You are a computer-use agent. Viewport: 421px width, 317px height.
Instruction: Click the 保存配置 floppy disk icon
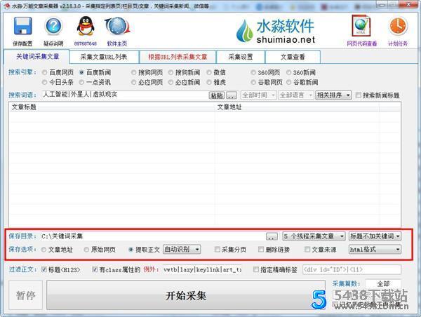point(23,26)
